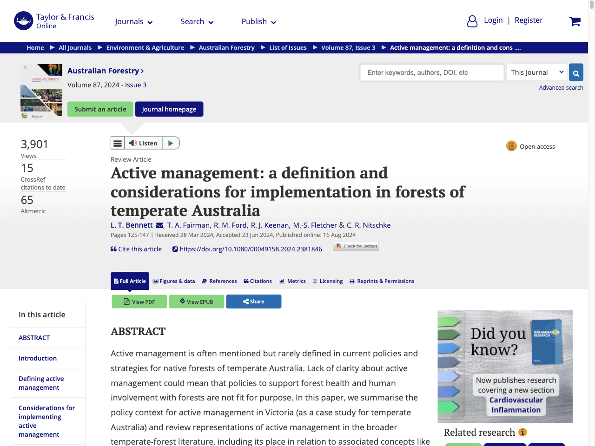Open the Advanced search link

pyautogui.click(x=561, y=87)
